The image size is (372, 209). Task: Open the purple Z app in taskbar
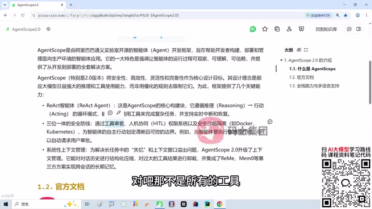171,204
